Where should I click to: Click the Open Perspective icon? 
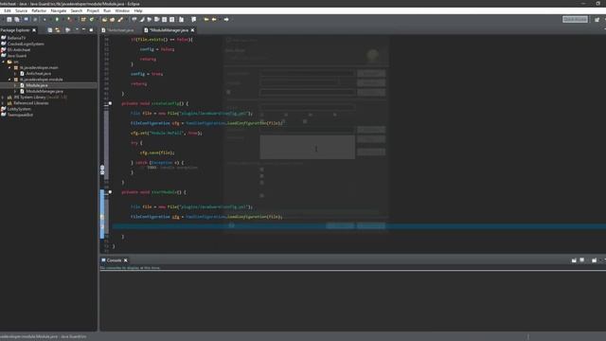pos(597,19)
